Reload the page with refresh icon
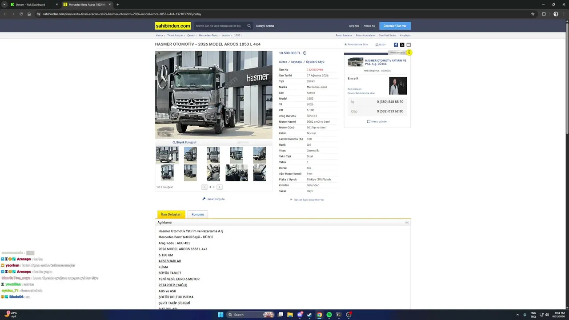 (x=21, y=14)
